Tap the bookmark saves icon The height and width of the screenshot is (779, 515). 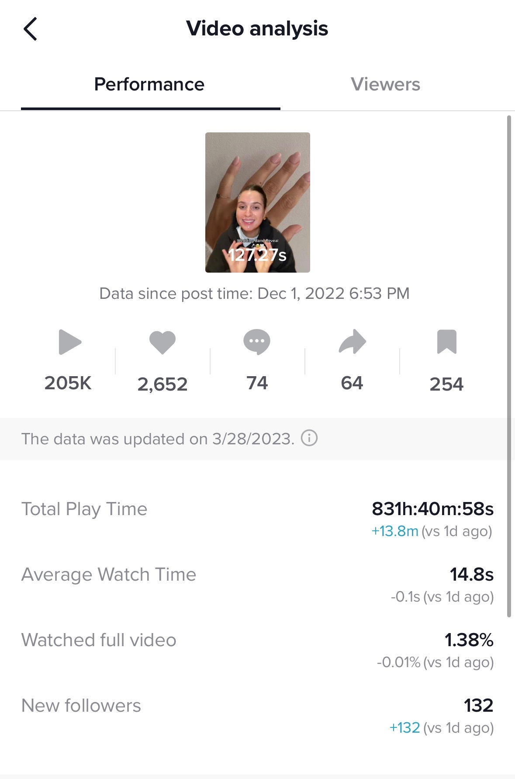(x=447, y=342)
